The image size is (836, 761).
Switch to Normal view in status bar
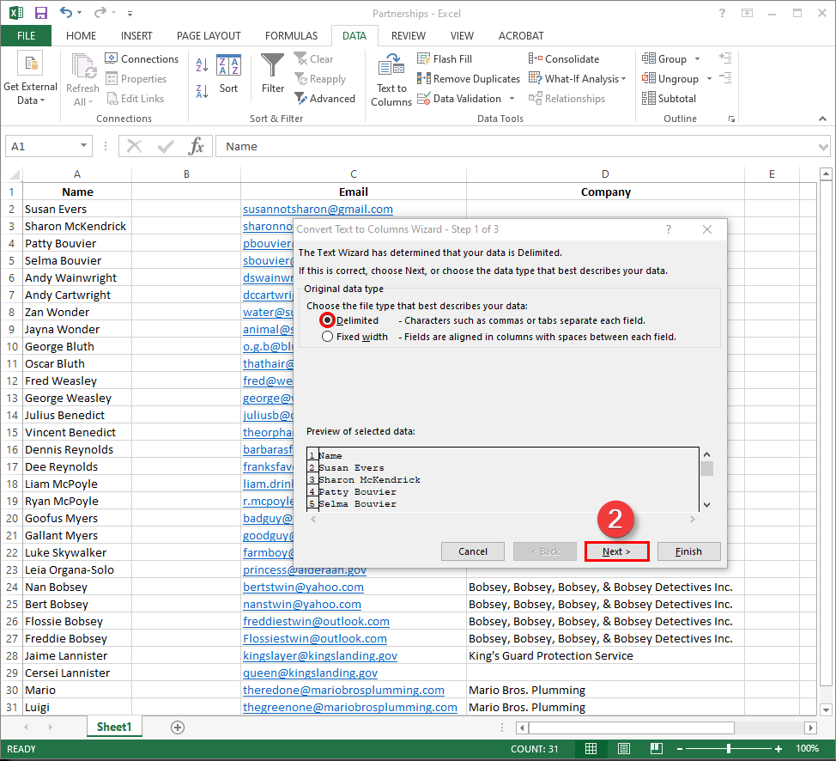591,749
